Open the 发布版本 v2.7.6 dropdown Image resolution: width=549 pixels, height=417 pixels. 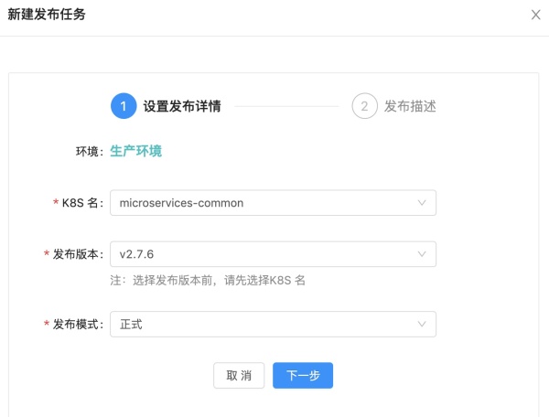(x=273, y=254)
